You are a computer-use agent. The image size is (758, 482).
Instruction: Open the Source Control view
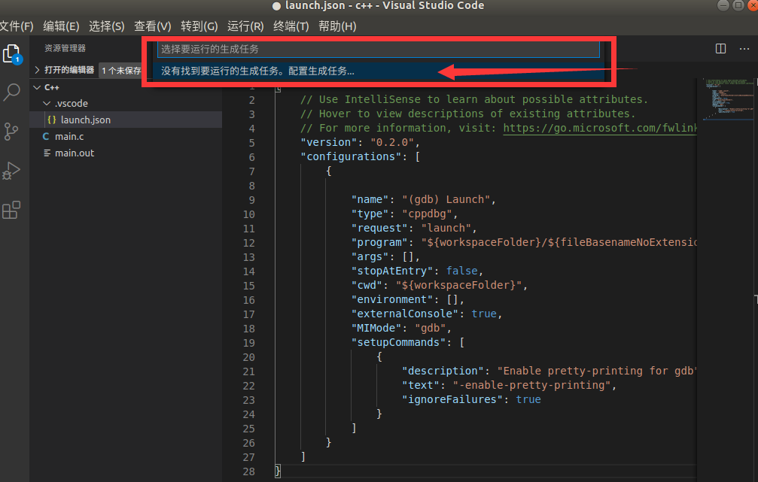click(x=11, y=131)
